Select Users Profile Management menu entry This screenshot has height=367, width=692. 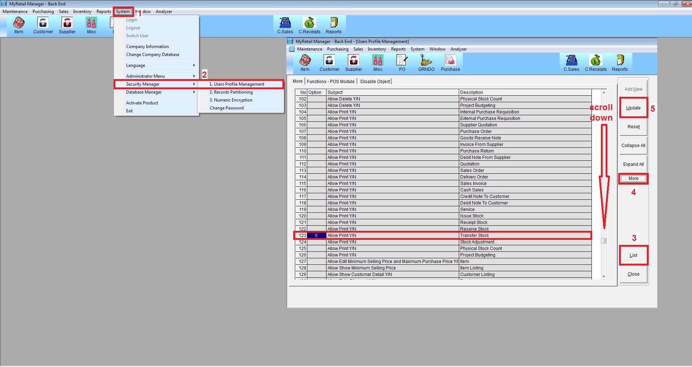240,84
